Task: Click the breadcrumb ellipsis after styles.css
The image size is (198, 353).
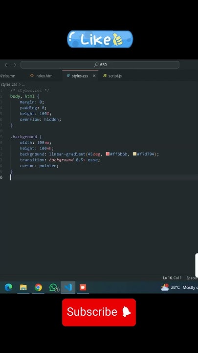Action: point(23,85)
